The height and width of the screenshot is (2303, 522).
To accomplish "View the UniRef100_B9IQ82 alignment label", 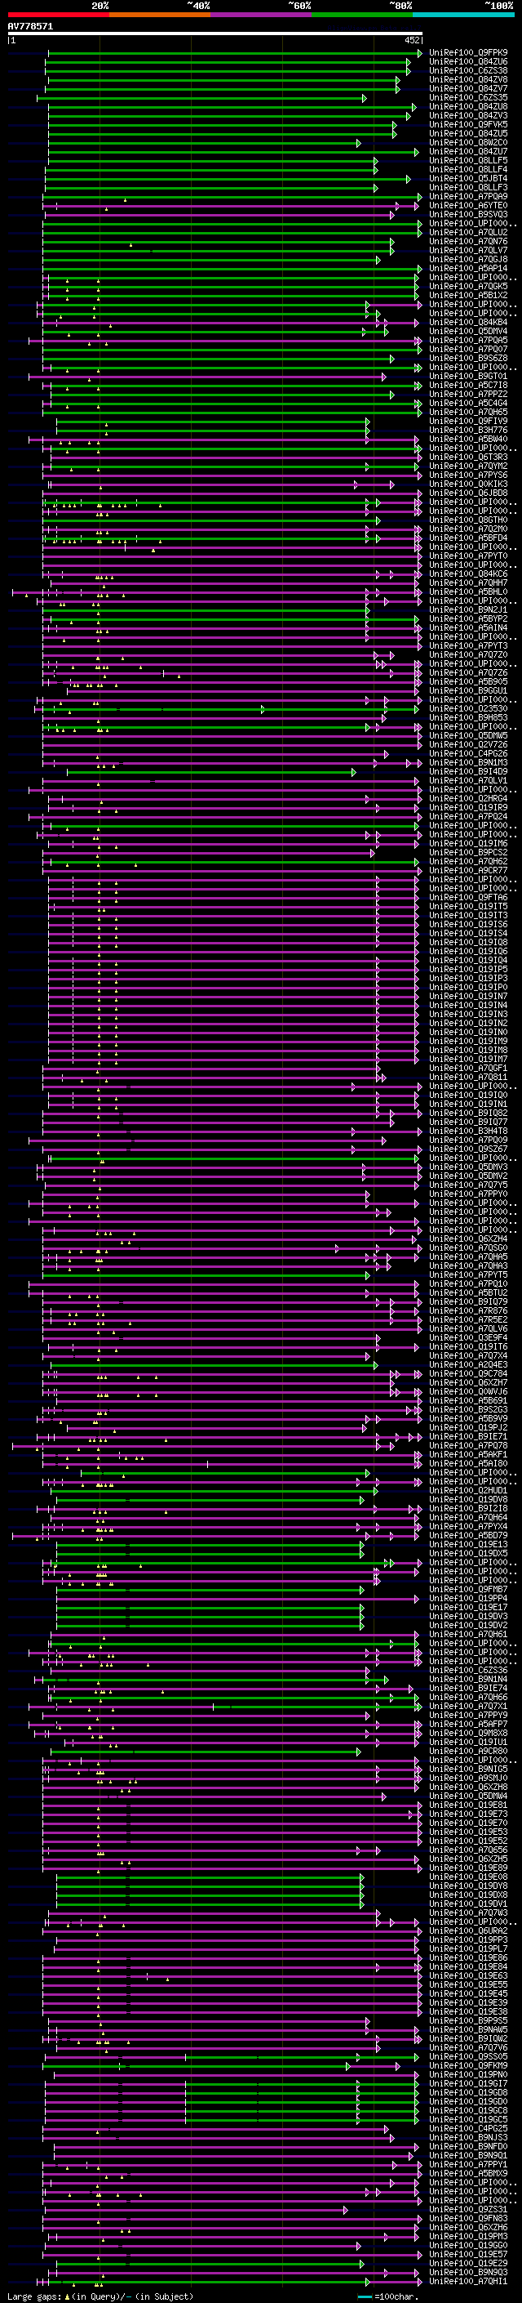I will 468,1113.
